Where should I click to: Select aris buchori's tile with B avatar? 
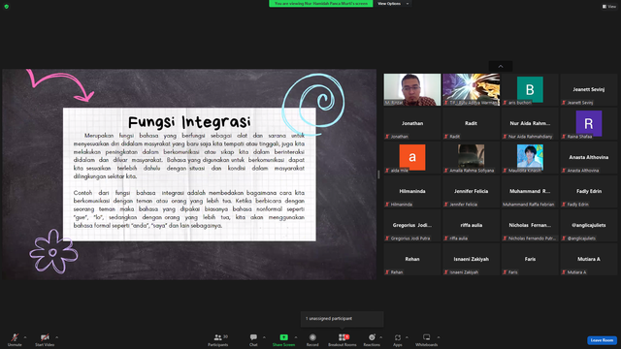[530, 89]
